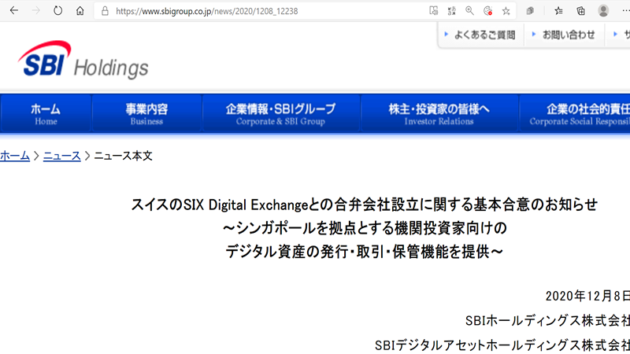Open the user profile avatar
This screenshot has width=630, height=354.
coord(603,11)
